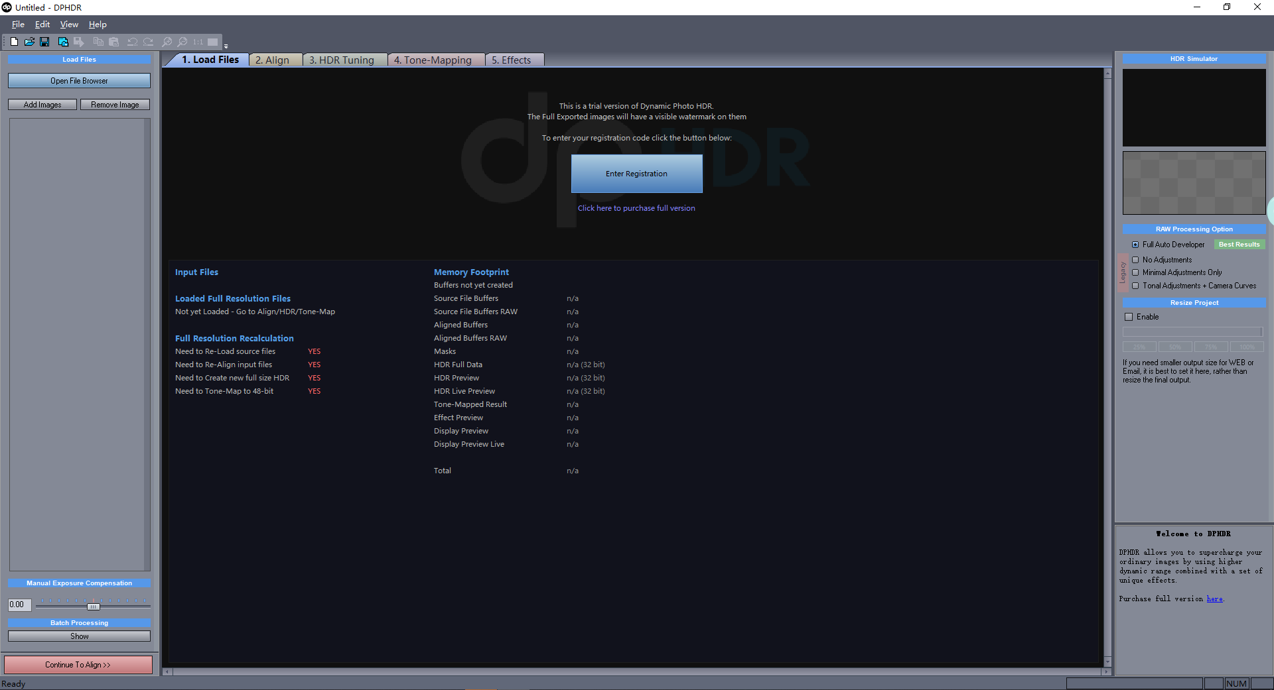Click the Add Images button
This screenshot has height=690, width=1274.
pyautogui.click(x=42, y=105)
